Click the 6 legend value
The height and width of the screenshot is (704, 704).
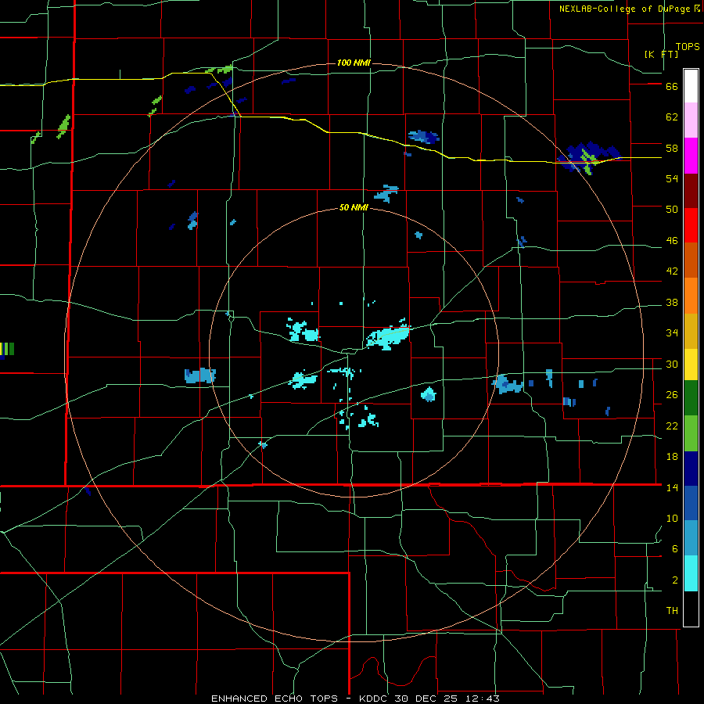click(674, 548)
